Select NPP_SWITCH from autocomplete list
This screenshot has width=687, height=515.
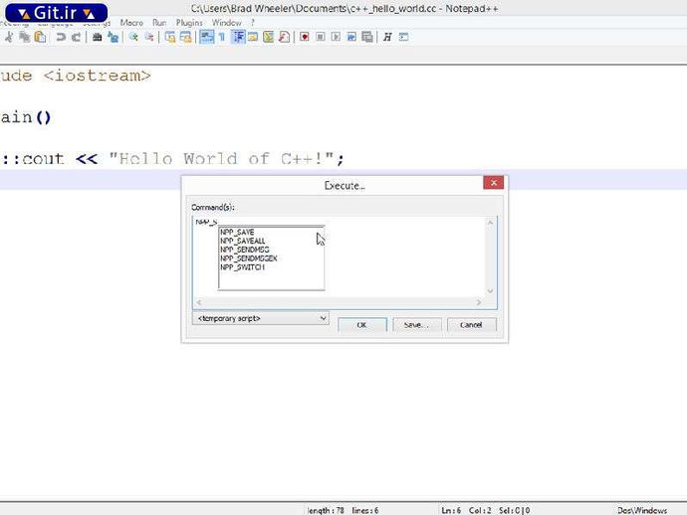pyautogui.click(x=242, y=267)
